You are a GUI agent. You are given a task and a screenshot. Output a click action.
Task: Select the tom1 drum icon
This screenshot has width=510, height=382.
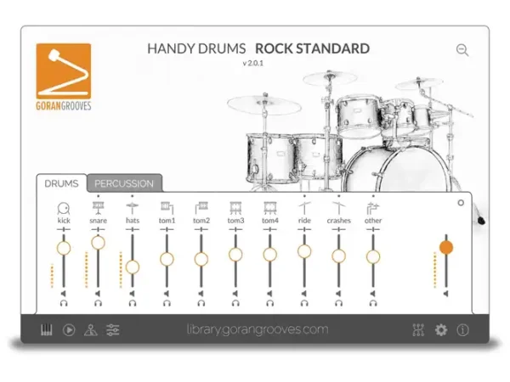[167, 208]
